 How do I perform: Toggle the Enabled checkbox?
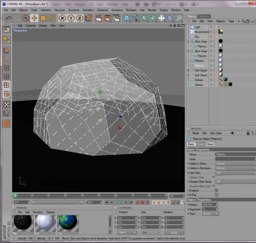tap(216, 191)
